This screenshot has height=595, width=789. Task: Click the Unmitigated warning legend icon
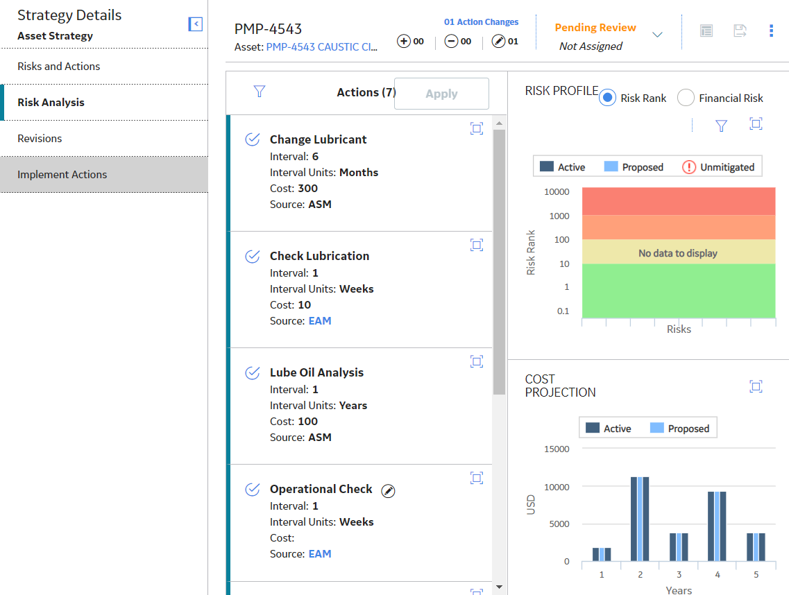click(x=689, y=167)
